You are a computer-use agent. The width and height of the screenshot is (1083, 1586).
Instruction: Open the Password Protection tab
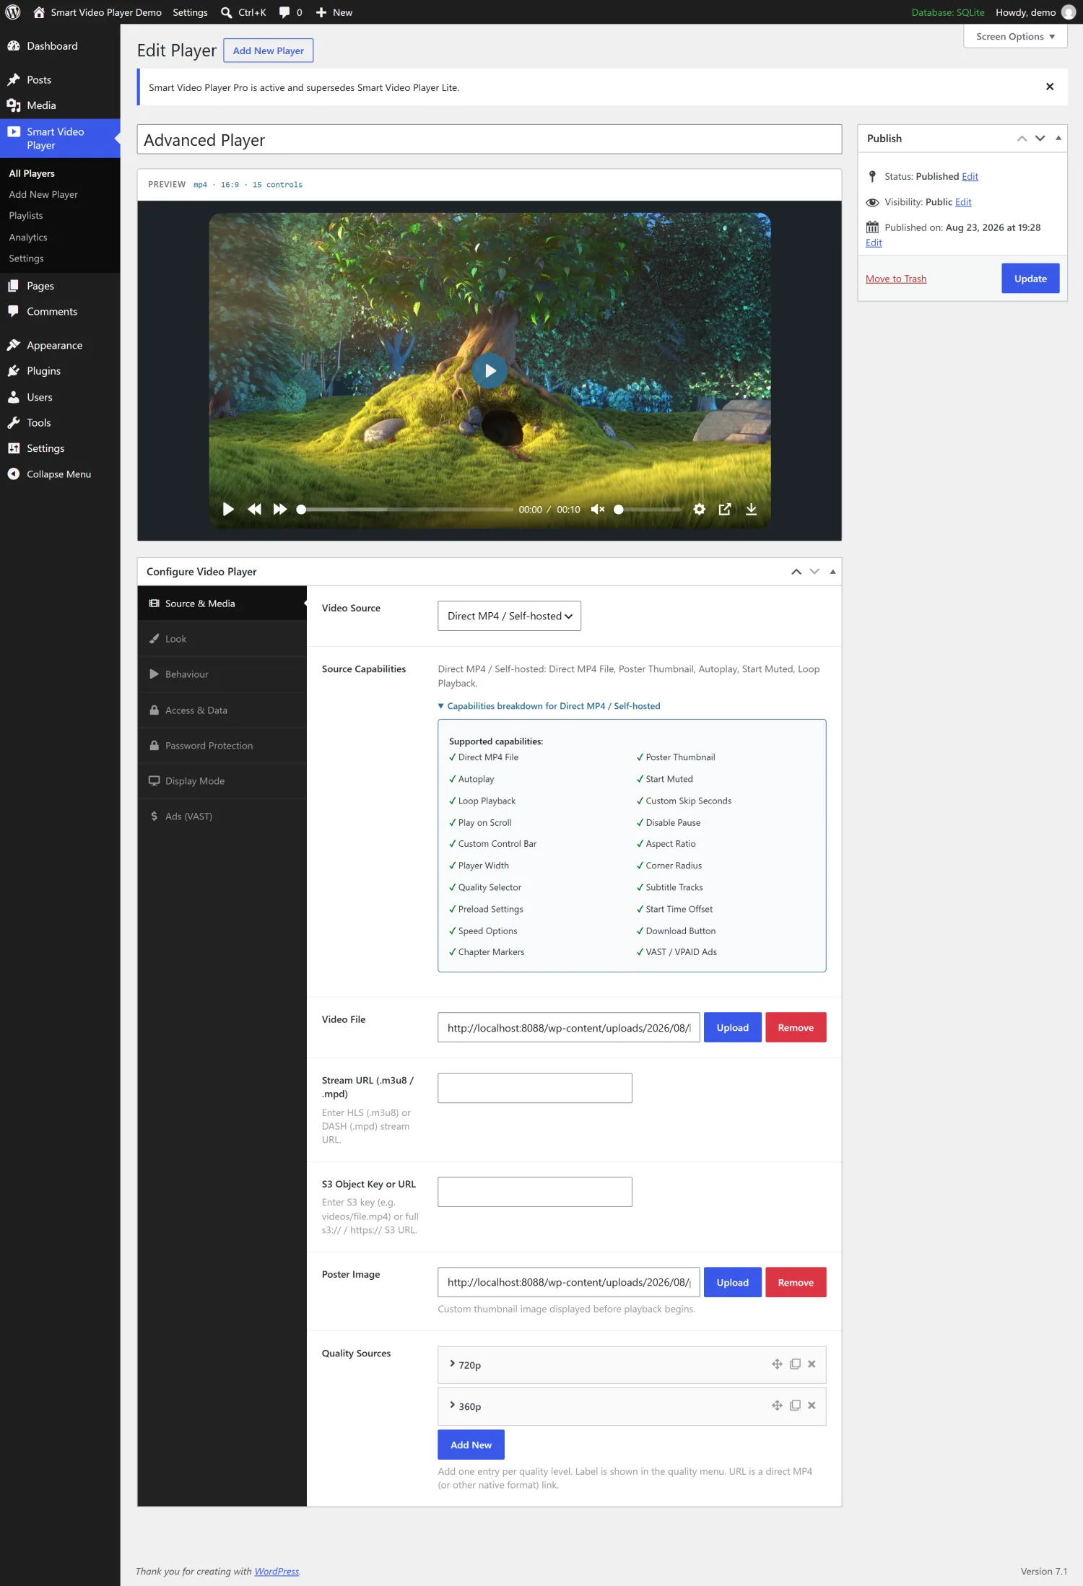tap(222, 745)
